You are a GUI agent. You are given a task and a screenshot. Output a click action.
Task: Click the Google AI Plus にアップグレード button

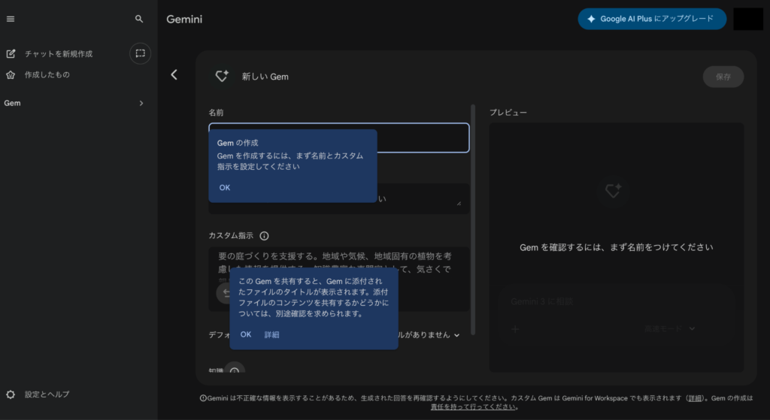[652, 19]
